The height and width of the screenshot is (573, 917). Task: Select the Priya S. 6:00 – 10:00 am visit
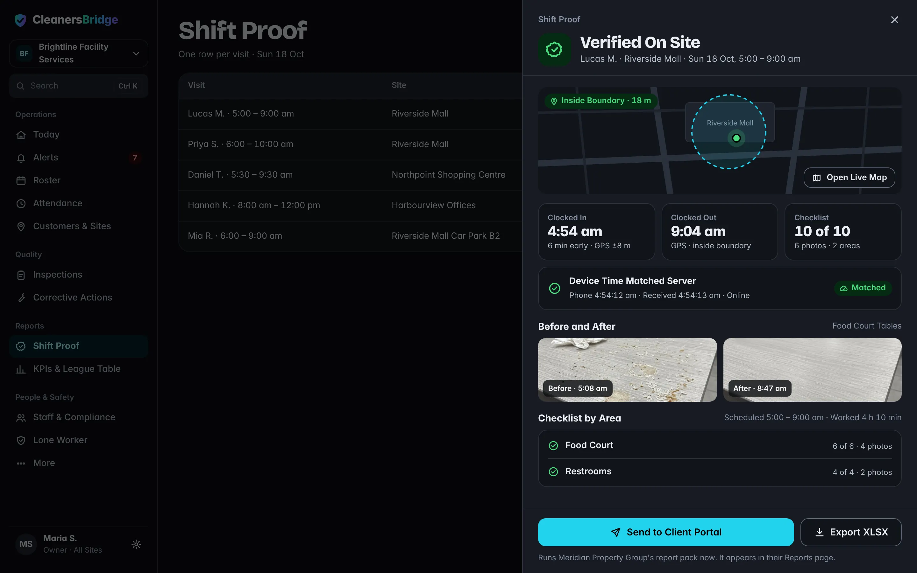350,145
